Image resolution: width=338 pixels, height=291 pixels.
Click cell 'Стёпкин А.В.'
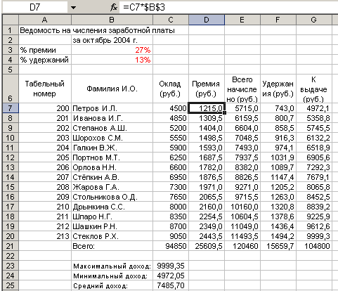tap(112, 177)
